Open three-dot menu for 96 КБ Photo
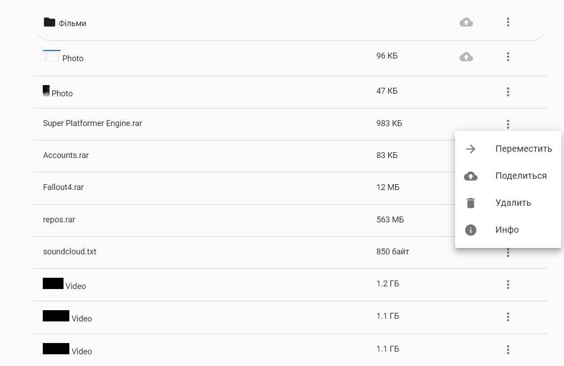The height and width of the screenshot is (366, 564). point(508,57)
